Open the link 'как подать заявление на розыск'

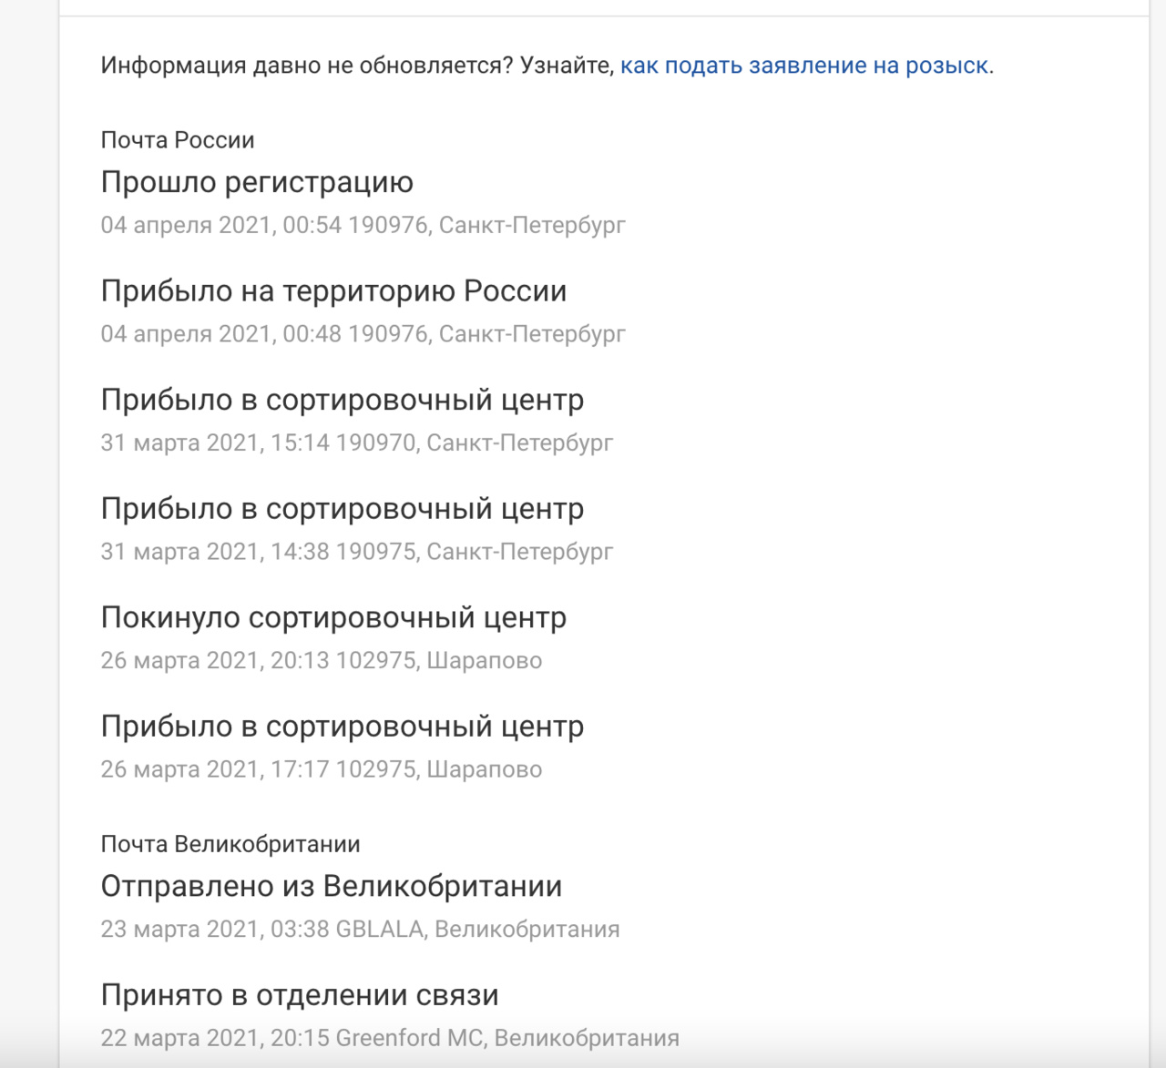805,66
